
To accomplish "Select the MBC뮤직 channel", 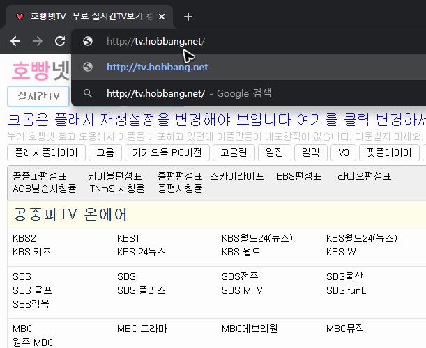I will tap(345, 329).
